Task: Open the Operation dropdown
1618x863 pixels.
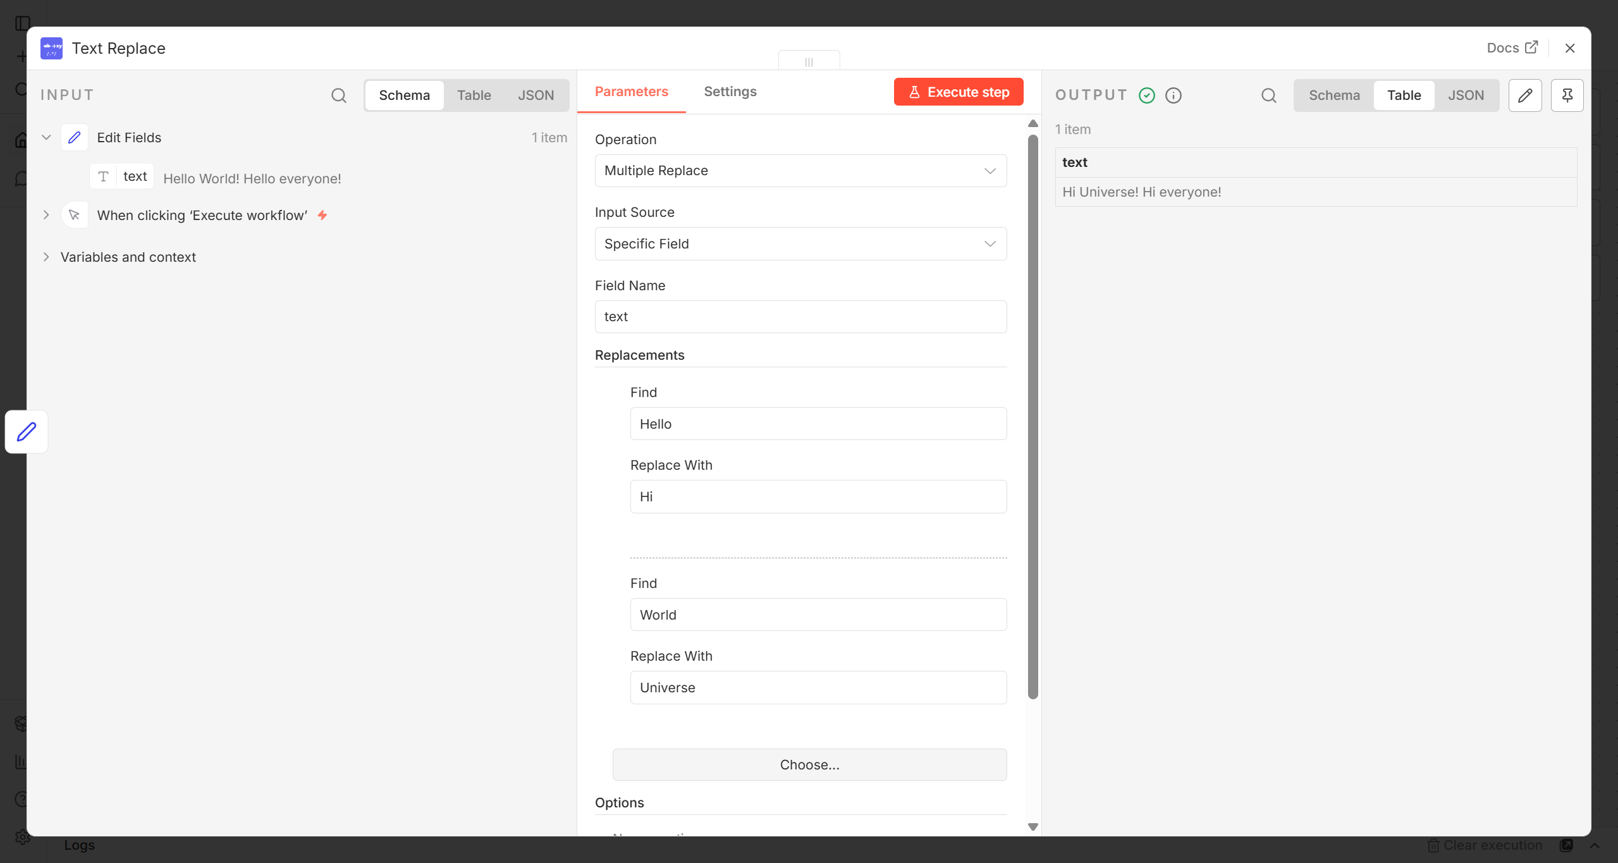Action: click(800, 171)
